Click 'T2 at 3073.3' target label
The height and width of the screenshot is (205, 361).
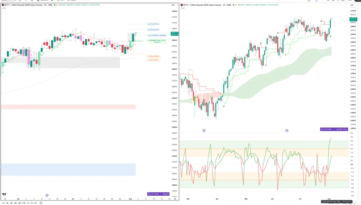pyautogui.click(x=153, y=30)
